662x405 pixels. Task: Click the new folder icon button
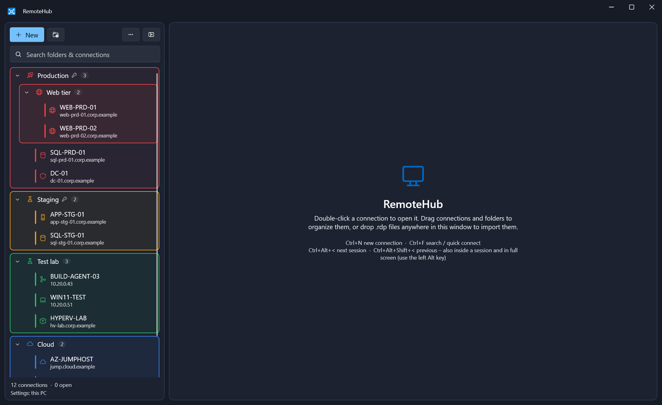tap(56, 35)
